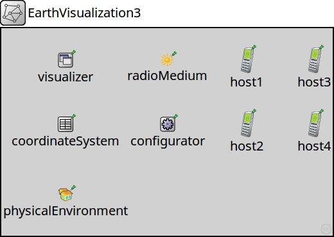Select the host1 phone icon
Screen dimensions: 334x237
[246, 60]
